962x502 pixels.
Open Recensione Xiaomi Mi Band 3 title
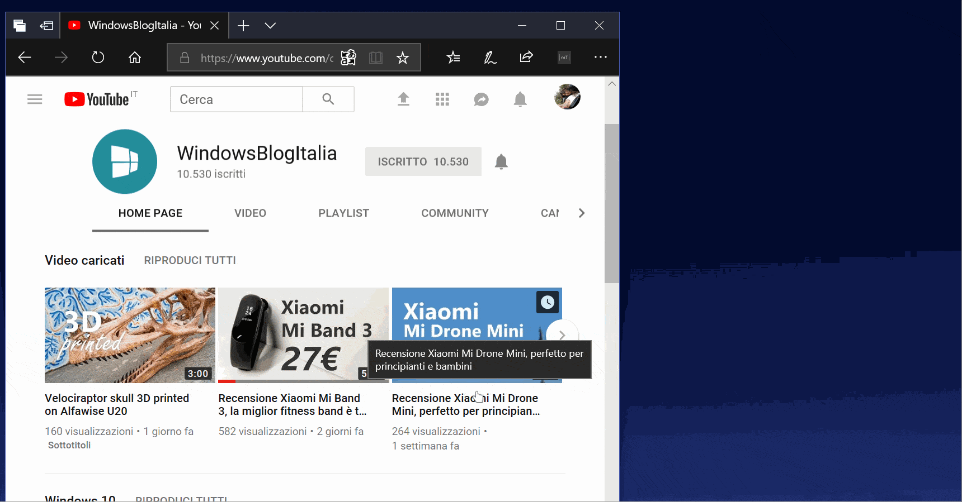point(293,404)
